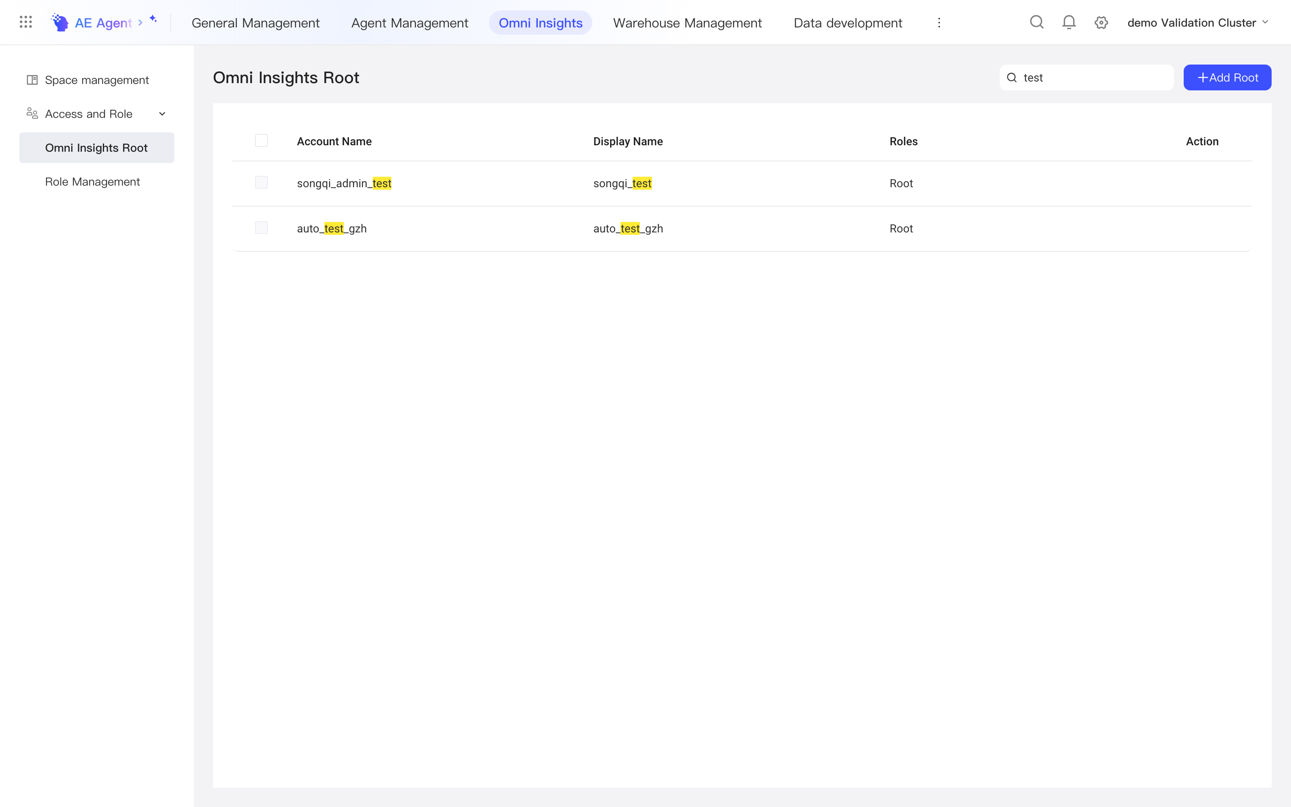Screen dimensions: 1291x807
Task: Open the global search magnifier icon
Action: [1036, 23]
